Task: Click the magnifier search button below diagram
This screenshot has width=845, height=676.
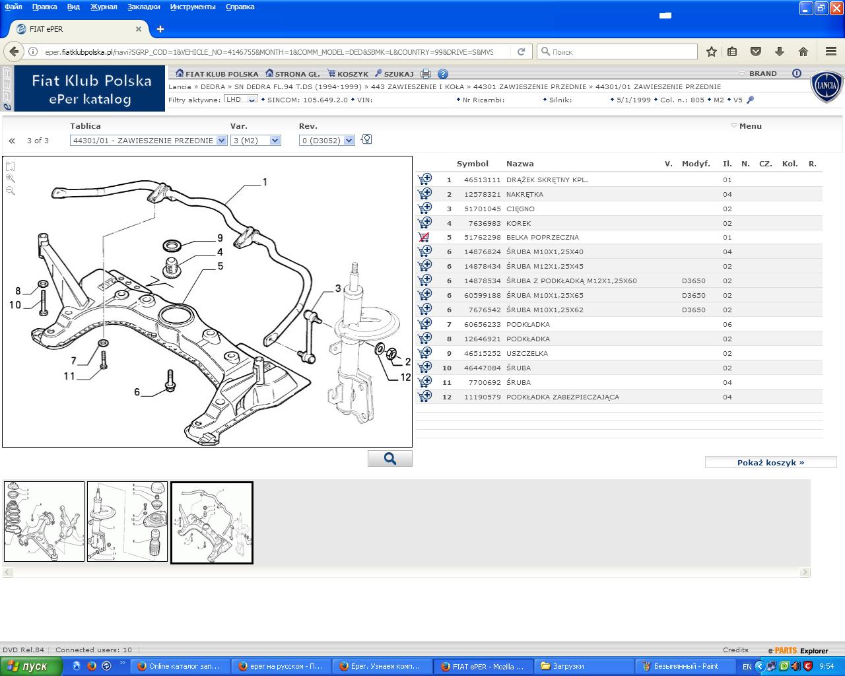Action: (389, 459)
